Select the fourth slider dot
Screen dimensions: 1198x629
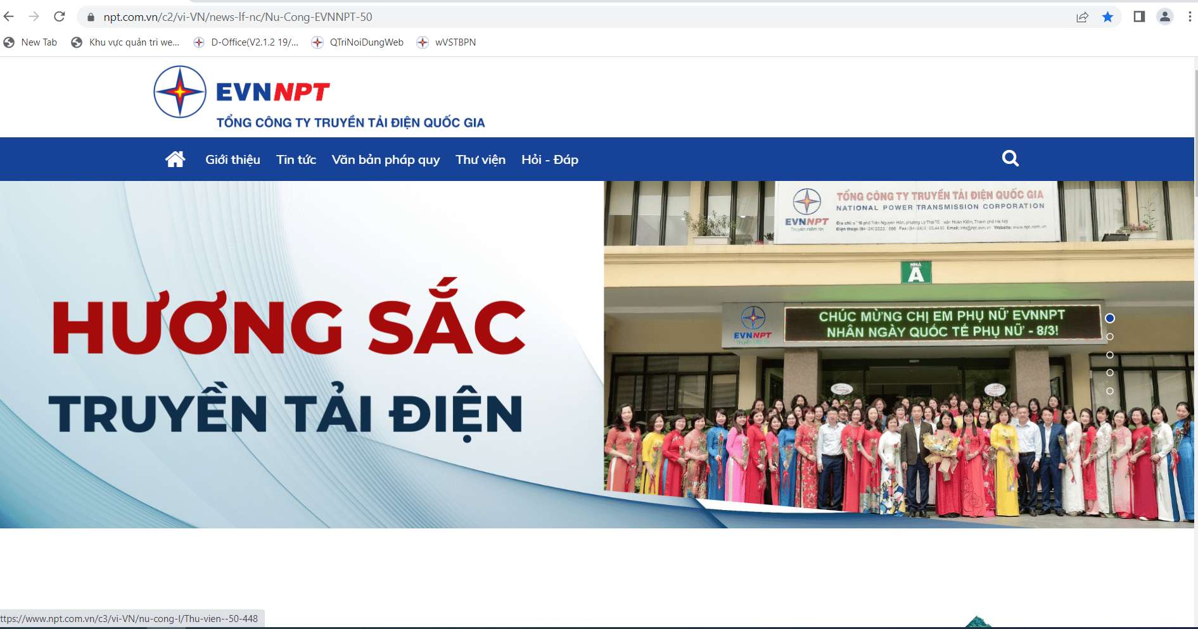1110,373
